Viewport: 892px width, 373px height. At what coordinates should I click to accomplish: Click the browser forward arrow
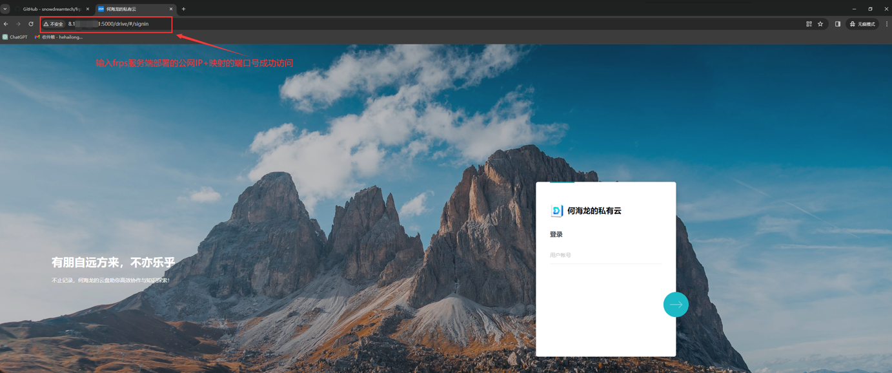pos(18,24)
